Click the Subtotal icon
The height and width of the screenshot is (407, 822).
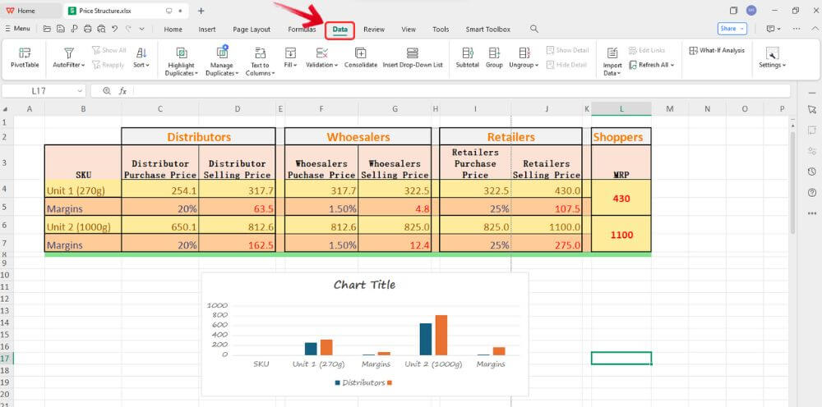coord(468,53)
